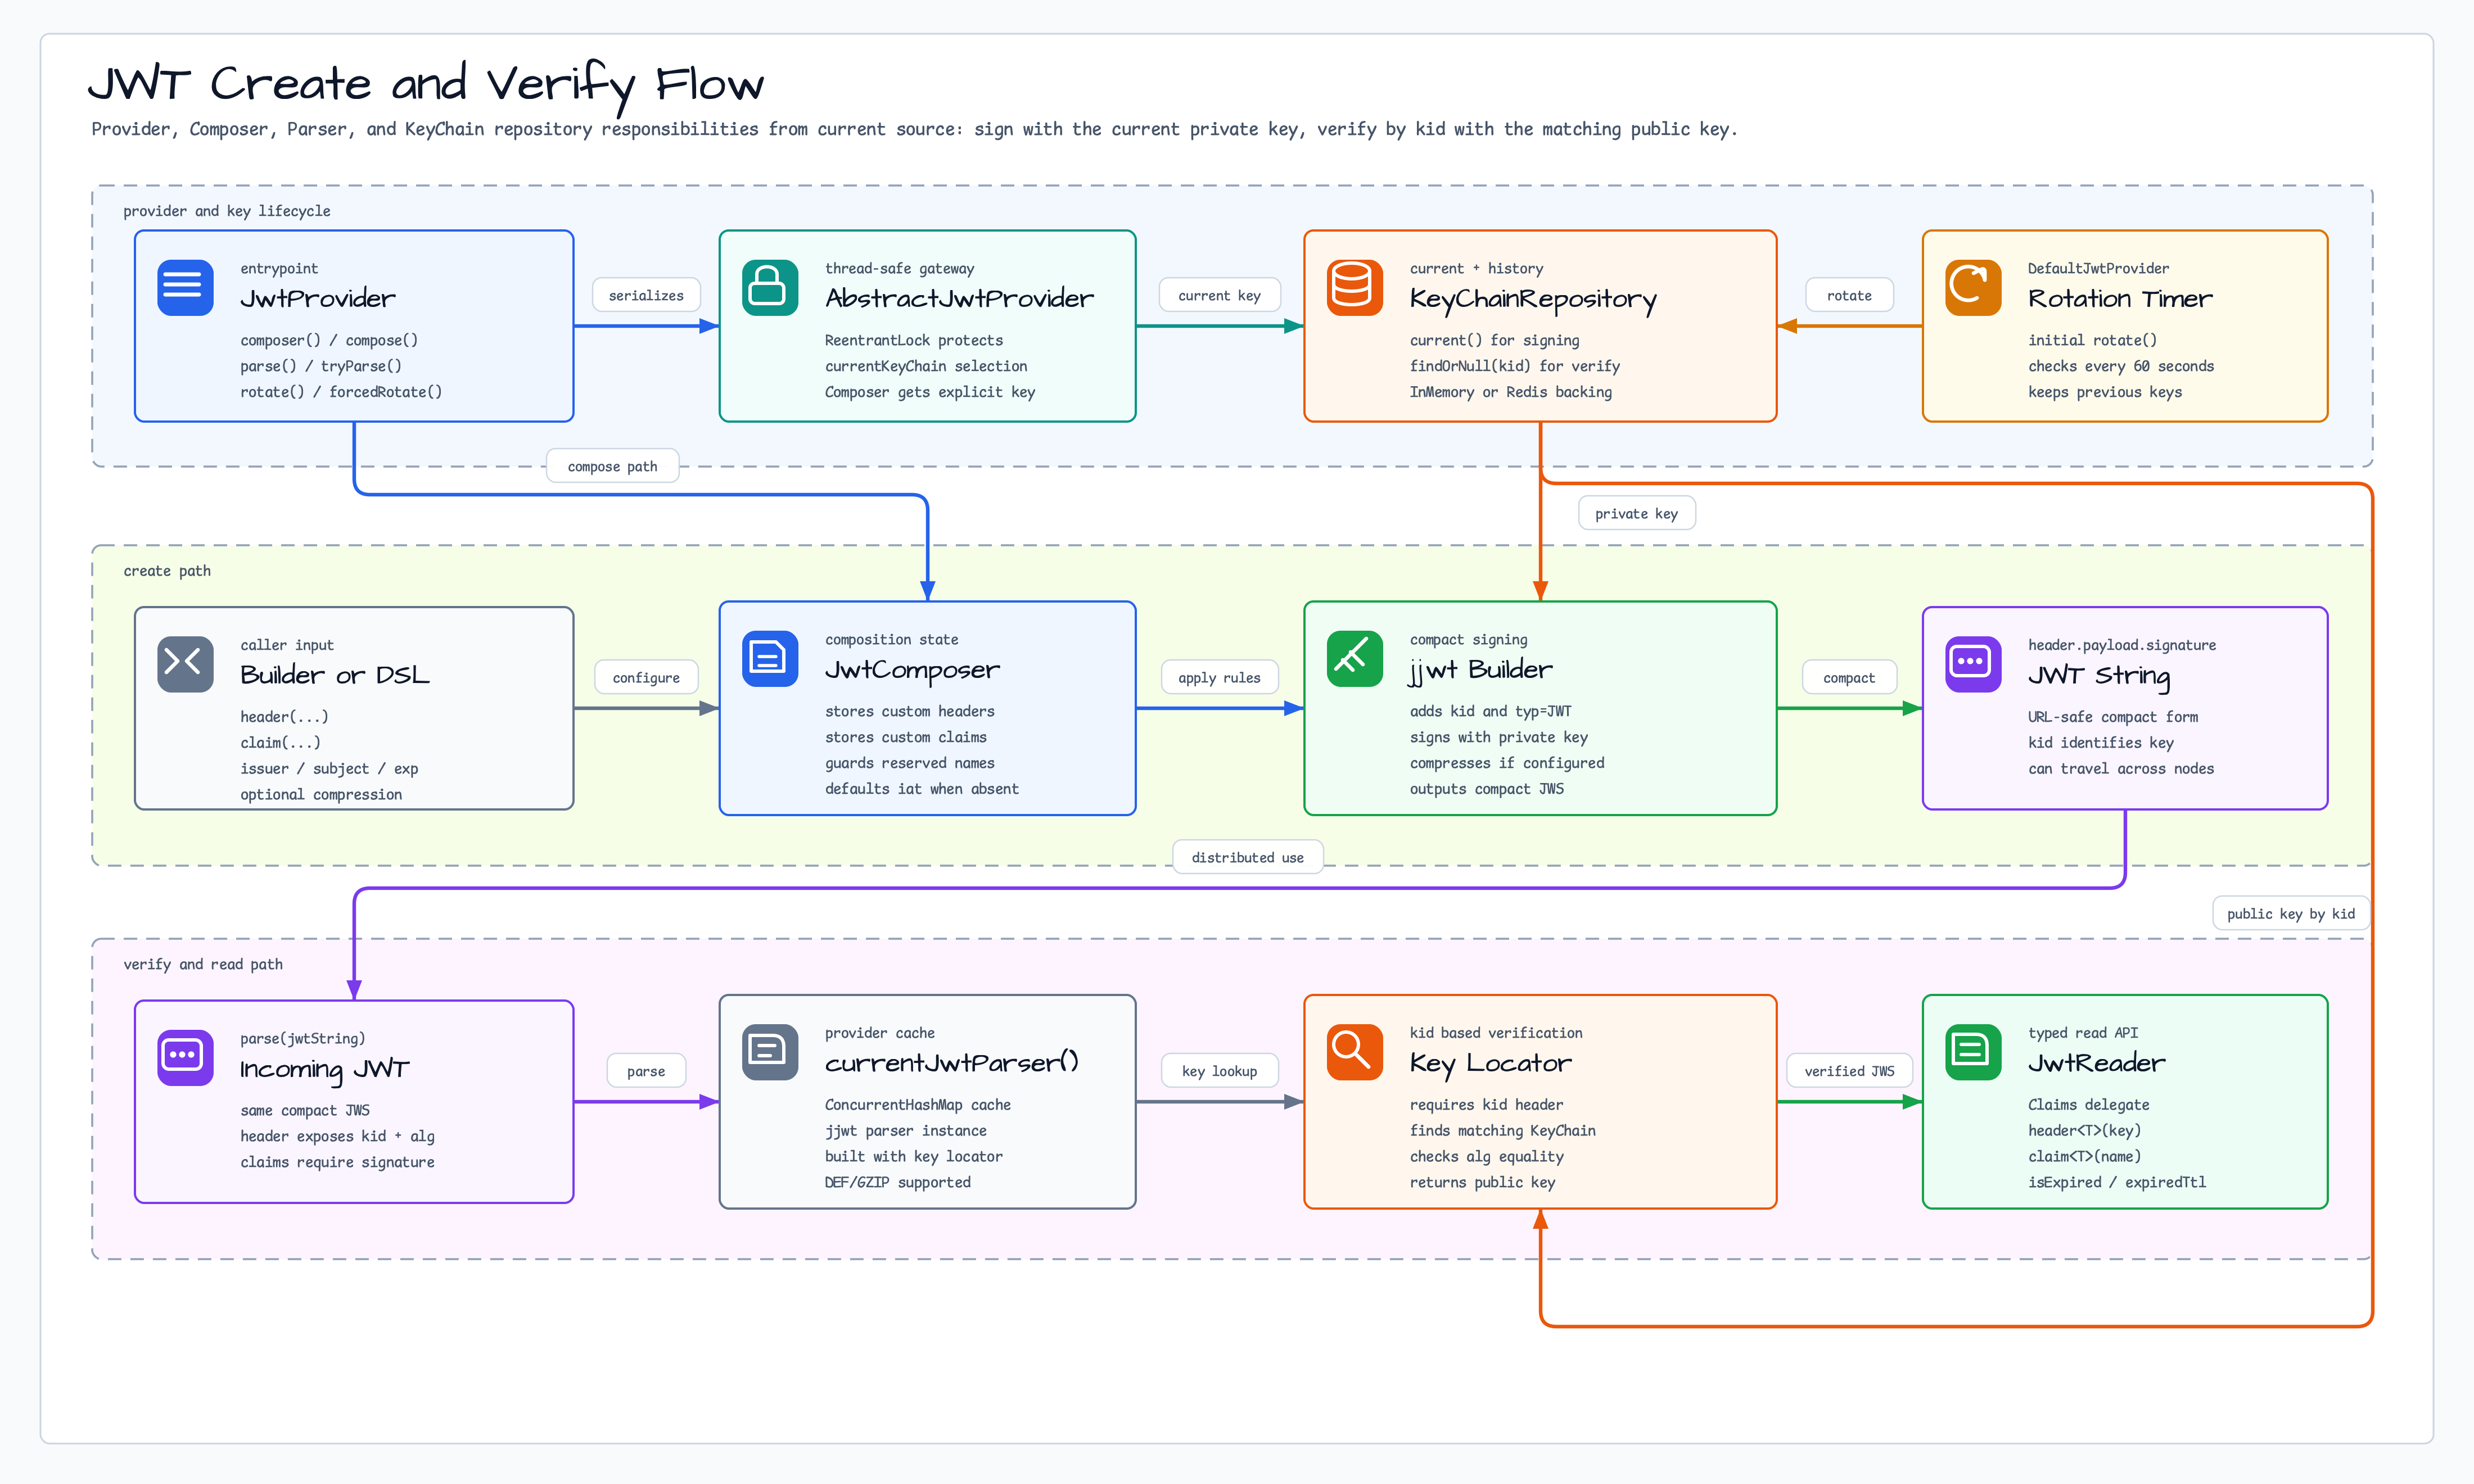Select the 'Builder or DSL' node title
Screen dimensions: 2474x1484
(334, 675)
